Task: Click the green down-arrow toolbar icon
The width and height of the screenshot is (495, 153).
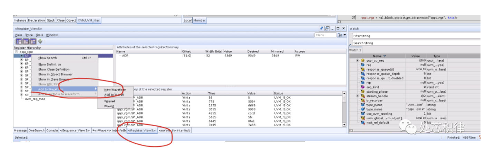Action: pos(40,42)
